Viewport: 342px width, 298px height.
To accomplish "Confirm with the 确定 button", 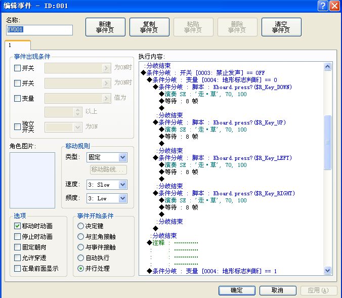I will pyautogui.click(x=237, y=290).
